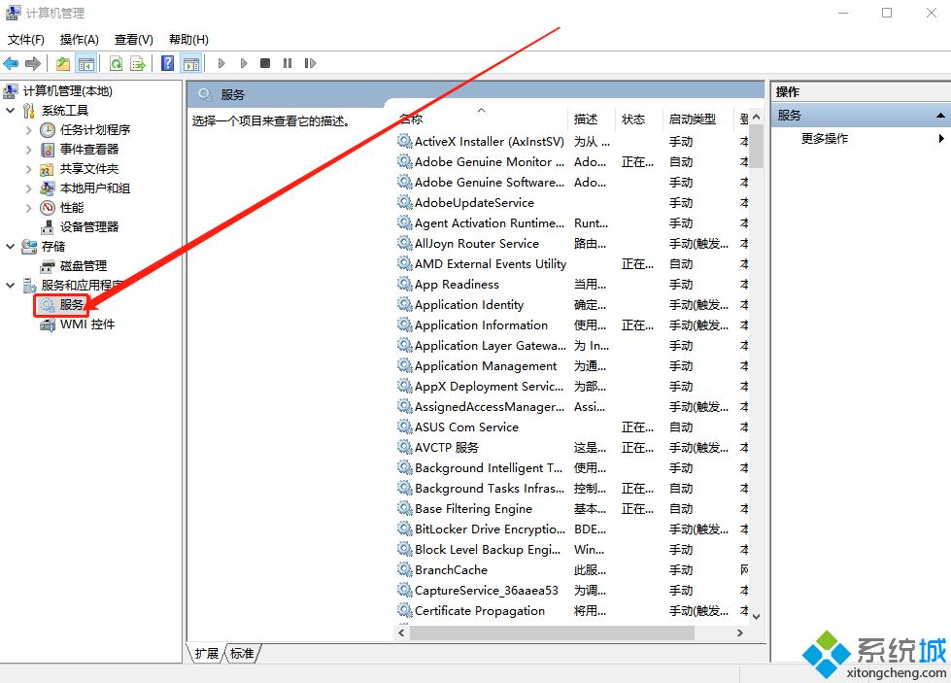
Task: Collapse the 系统工具 tree branch
Action: 8,110
